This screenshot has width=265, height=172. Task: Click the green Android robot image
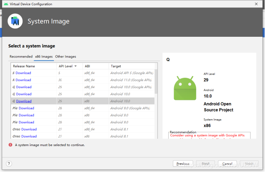tap(185, 88)
